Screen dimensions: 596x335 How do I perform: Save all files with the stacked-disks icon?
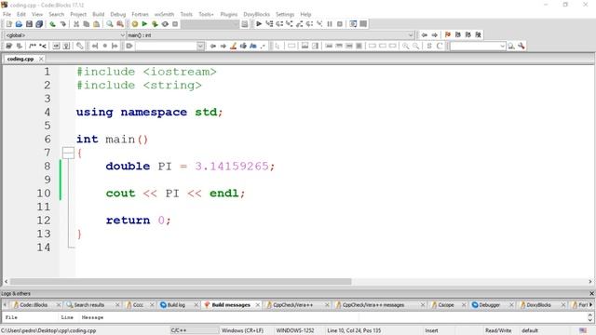pyautogui.click(x=39, y=24)
